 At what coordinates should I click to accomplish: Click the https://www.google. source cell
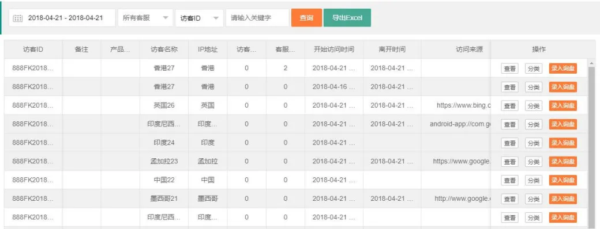click(456, 162)
